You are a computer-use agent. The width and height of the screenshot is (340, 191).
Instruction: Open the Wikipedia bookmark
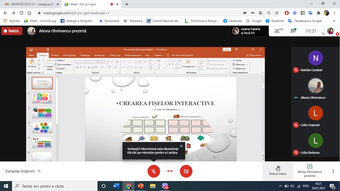tap(133, 21)
